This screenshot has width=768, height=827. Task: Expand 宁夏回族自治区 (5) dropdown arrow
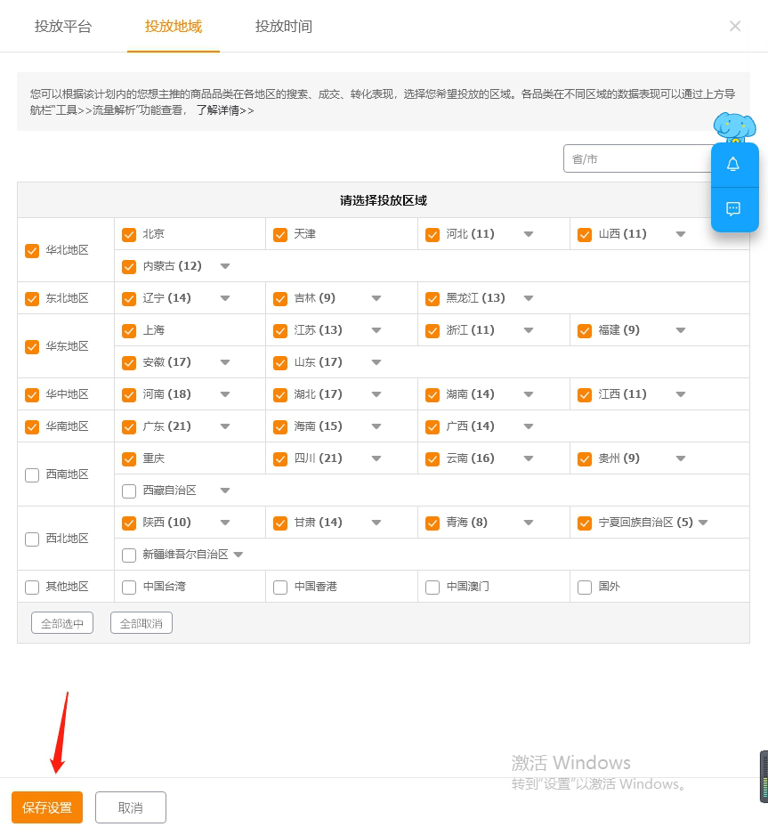pos(703,523)
